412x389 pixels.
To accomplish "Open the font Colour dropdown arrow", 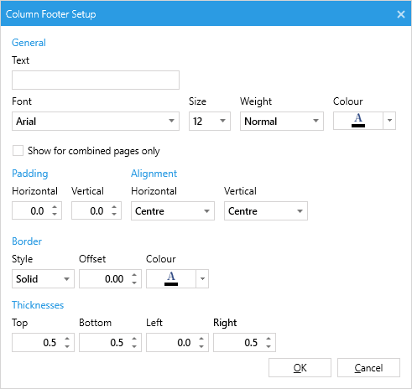I will (389, 121).
